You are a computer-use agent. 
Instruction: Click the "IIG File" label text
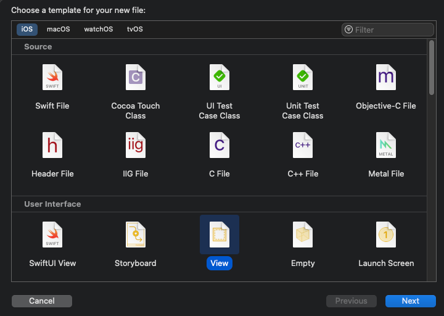(136, 173)
